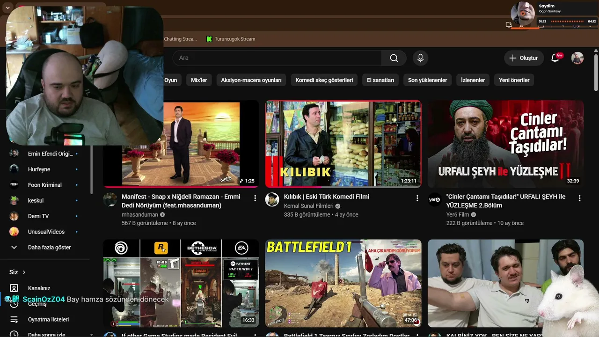Open options for the Manifest Snap video
Image resolution: width=599 pixels, height=337 pixels.
pos(255,198)
